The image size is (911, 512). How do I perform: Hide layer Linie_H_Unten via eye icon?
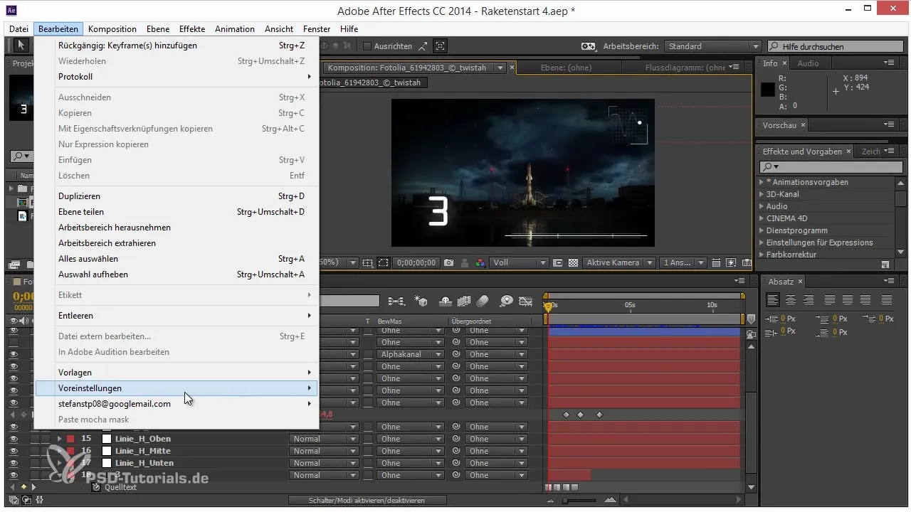coord(14,463)
